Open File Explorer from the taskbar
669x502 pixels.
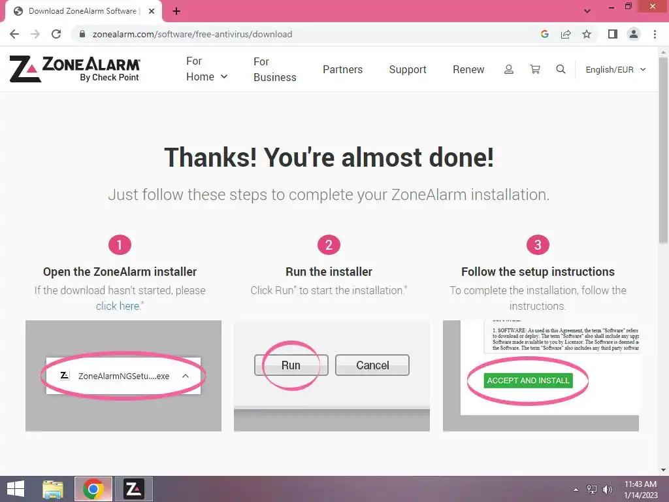tap(53, 489)
